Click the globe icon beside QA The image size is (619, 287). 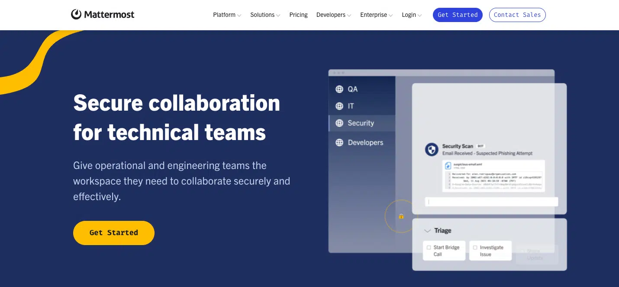coord(339,89)
